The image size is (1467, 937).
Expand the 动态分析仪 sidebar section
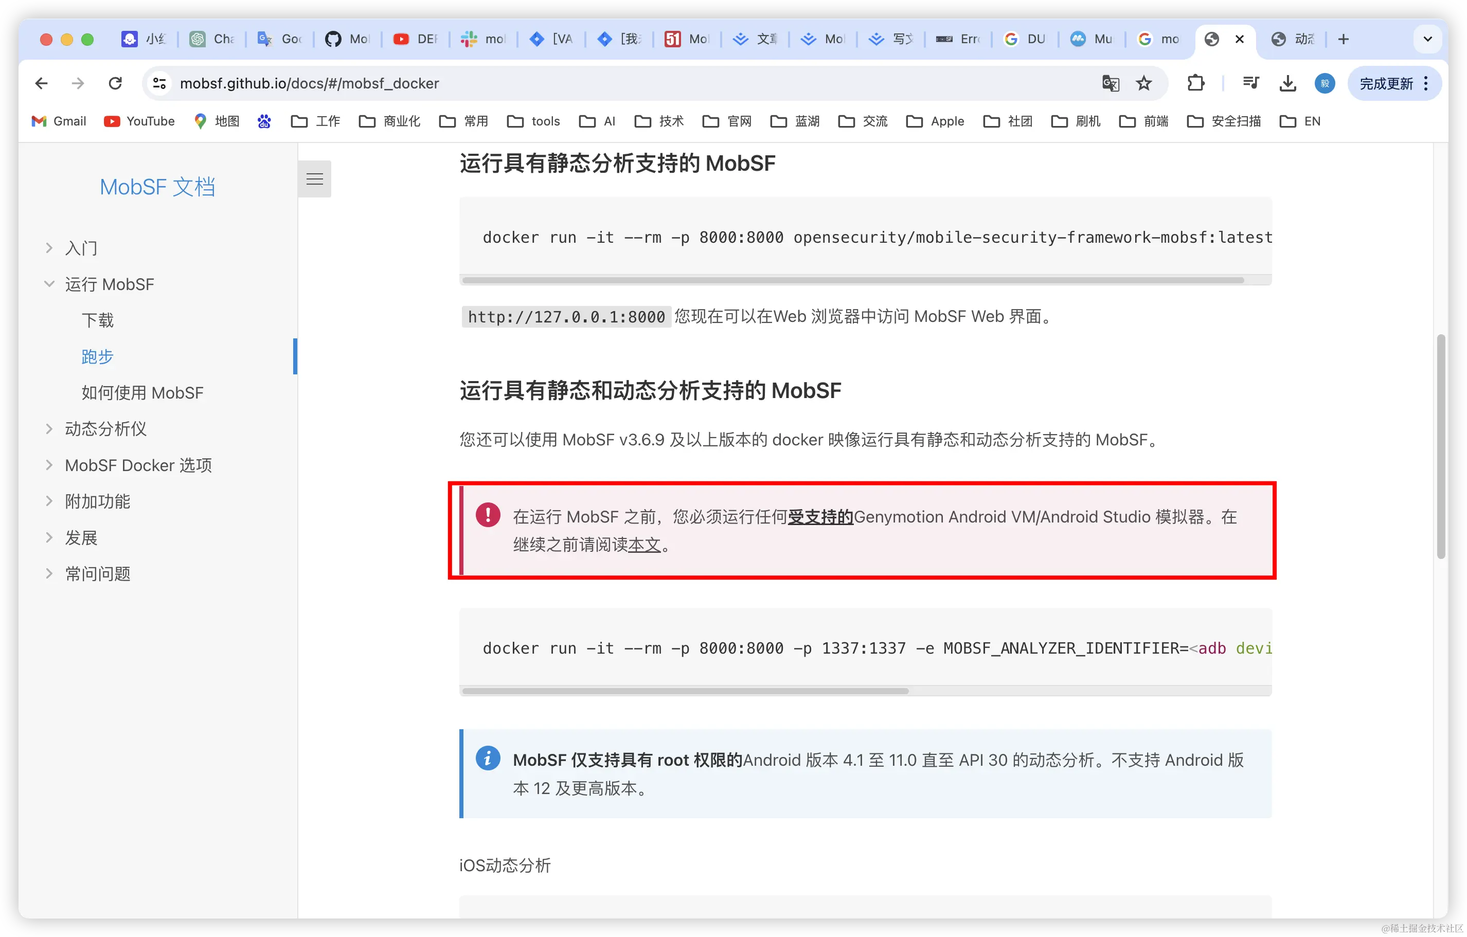pyautogui.click(x=105, y=429)
